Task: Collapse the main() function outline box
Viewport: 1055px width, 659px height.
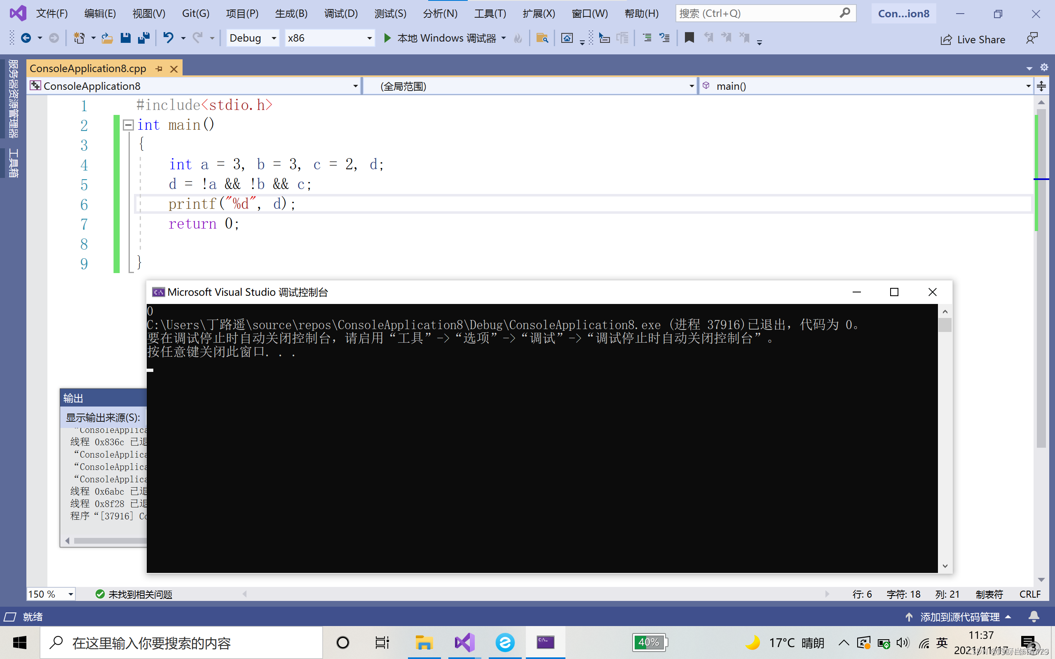Action: 128,125
